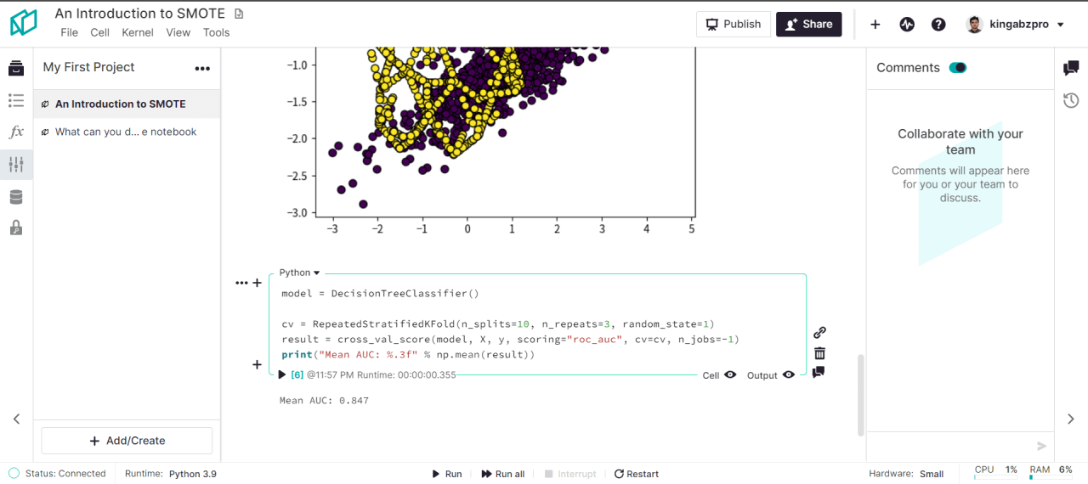
Task: Open the table of contents sidebar icon
Action: [16, 100]
